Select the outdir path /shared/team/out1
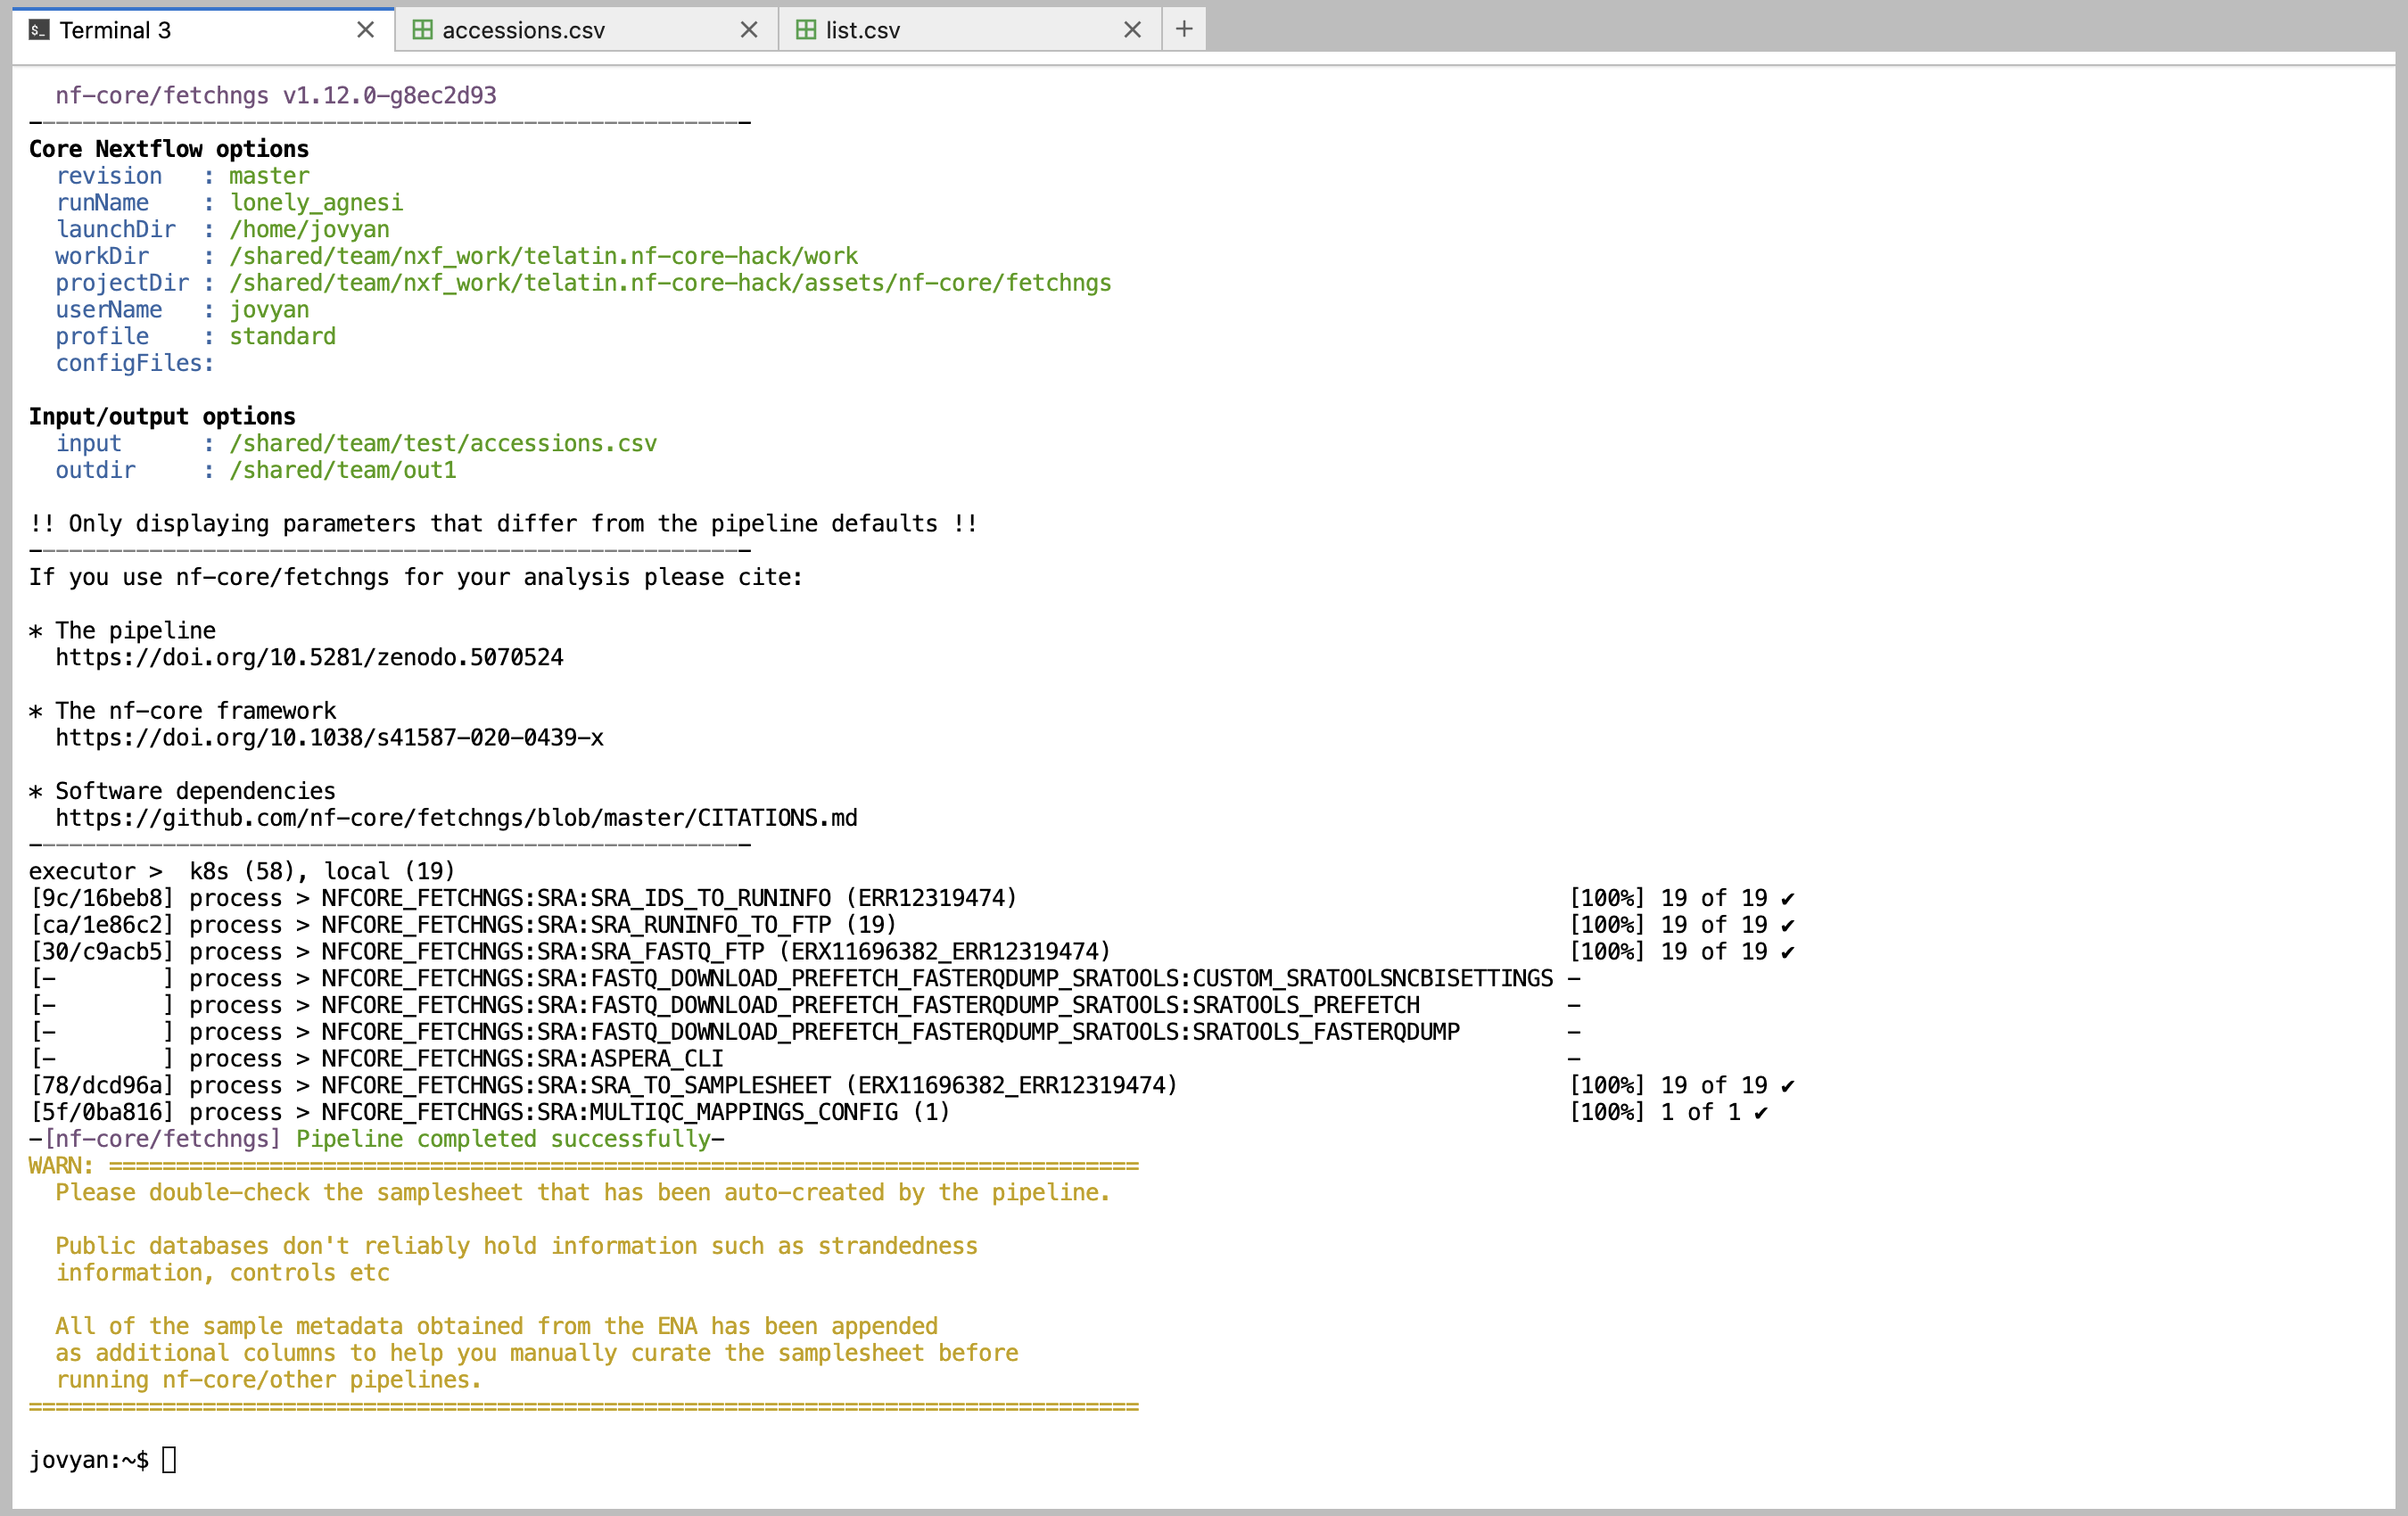 pyautogui.click(x=341, y=470)
